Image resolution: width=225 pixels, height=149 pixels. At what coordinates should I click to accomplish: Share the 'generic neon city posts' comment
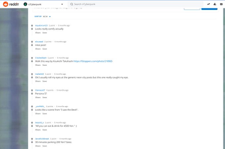coord(38,81)
